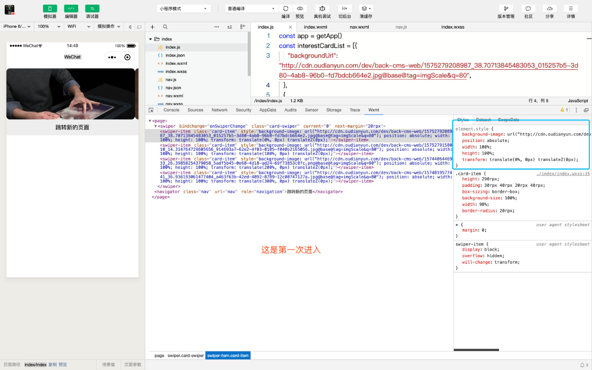592x370 pixels.
Task: Click the user avatar in top-left corner
Action: (x=9, y=10)
